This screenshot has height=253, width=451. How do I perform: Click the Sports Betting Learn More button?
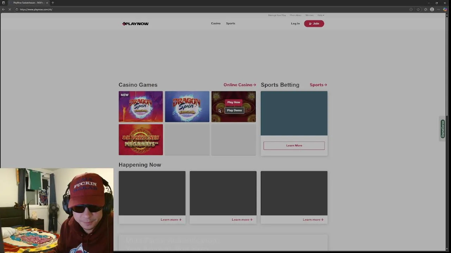tap(294, 145)
